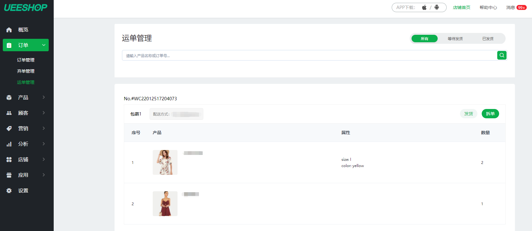Image resolution: width=532 pixels, height=231 pixels.
Task: Expand the 店铺 menu arrow
Action: [44, 159]
